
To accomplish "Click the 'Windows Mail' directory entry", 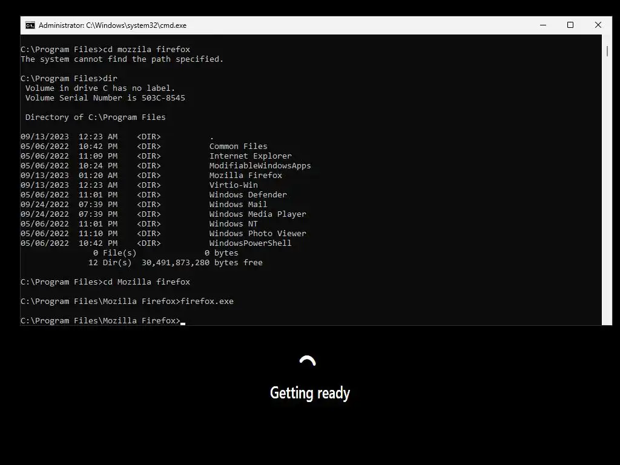I will click(x=238, y=205).
